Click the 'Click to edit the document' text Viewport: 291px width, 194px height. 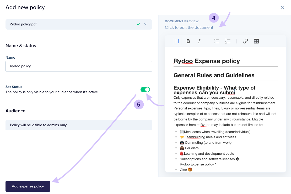189,27
